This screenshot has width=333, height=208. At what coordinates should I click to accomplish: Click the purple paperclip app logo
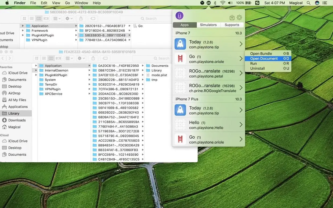(x=179, y=15)
